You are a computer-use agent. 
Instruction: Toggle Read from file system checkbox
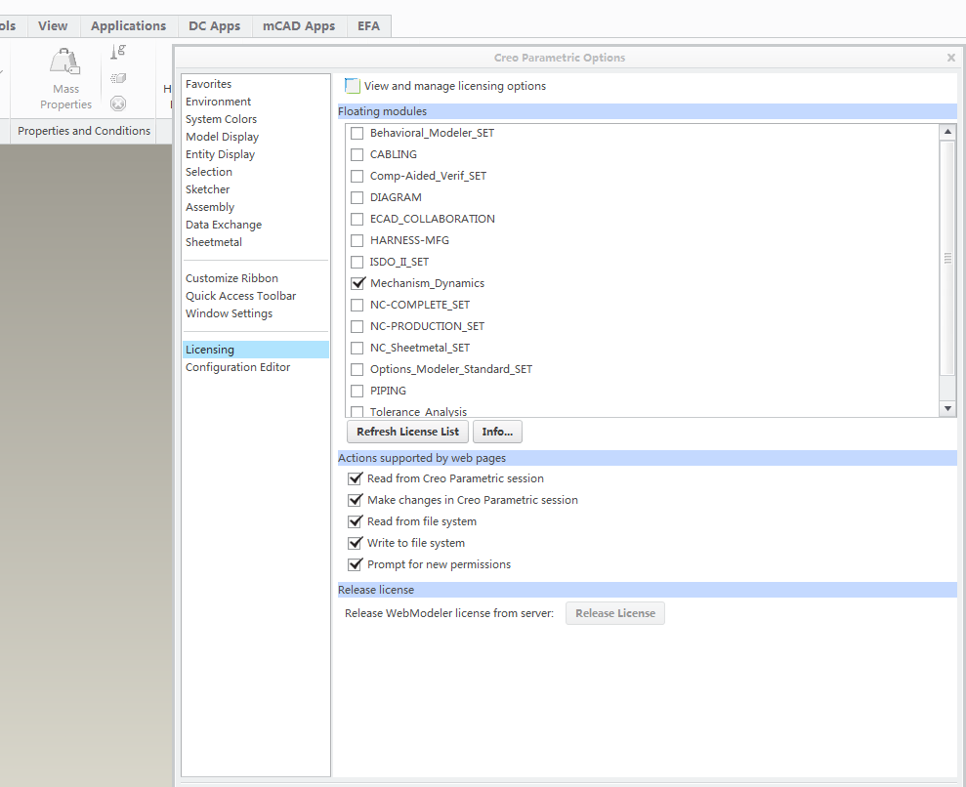point(355,521)
